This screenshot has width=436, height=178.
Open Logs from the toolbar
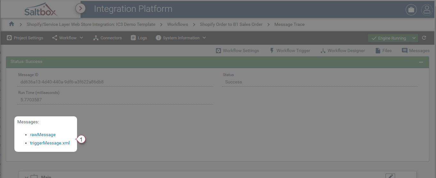pos(139,38)
